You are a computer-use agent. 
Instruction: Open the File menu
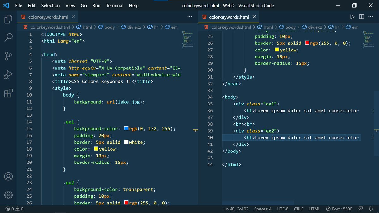19,5
